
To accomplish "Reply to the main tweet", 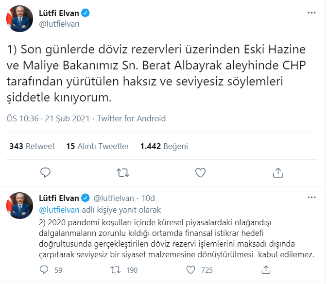I will pos(45,172).
